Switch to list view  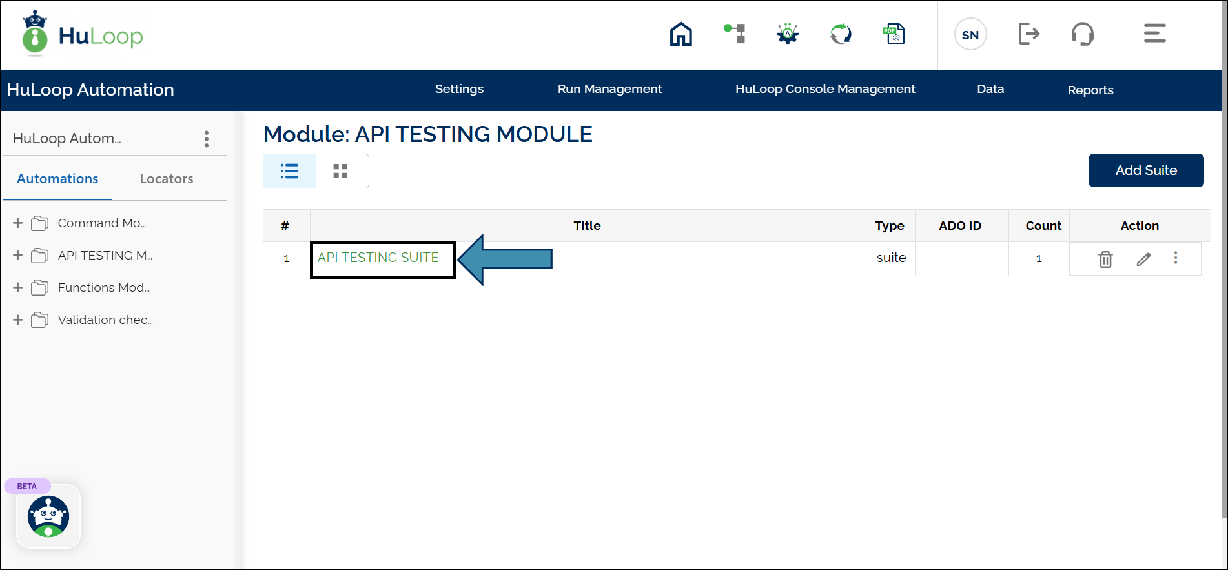pos(289,171)
